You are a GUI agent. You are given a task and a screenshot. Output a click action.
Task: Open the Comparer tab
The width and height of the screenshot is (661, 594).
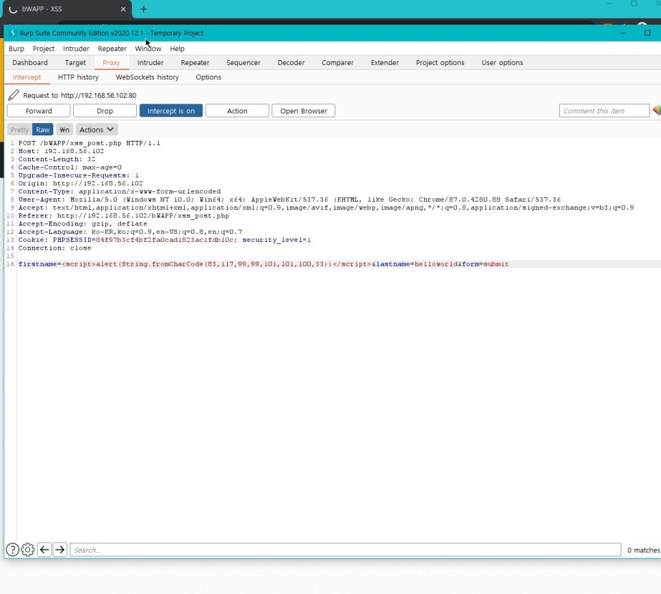[337, 62]
